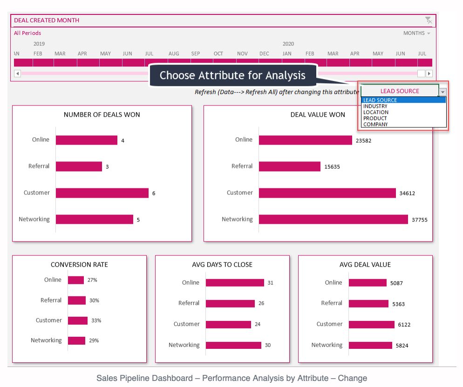Click the 33% Customer conversion rate label

point(96,320)
